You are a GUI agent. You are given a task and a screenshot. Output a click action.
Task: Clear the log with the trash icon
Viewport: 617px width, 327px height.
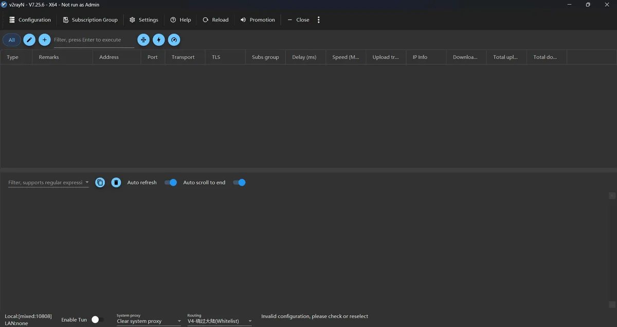pyautogui.click(x=116, y=183)
